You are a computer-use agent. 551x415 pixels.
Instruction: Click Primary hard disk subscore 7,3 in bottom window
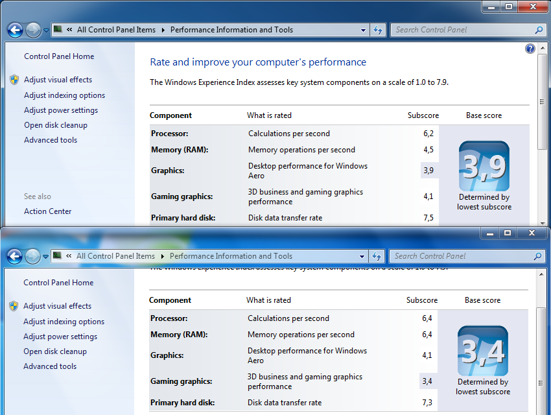click(x=427, y=403)
